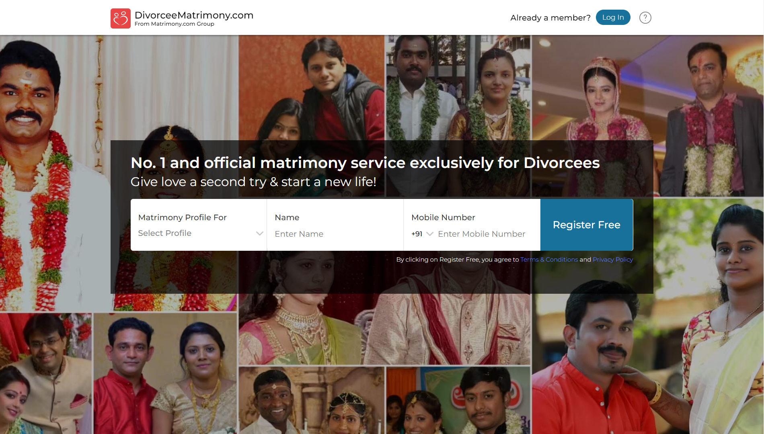This screenshot has height=434, width=764.
Task: Expand the Select Profile dropdown
Action: click(199, 233)
